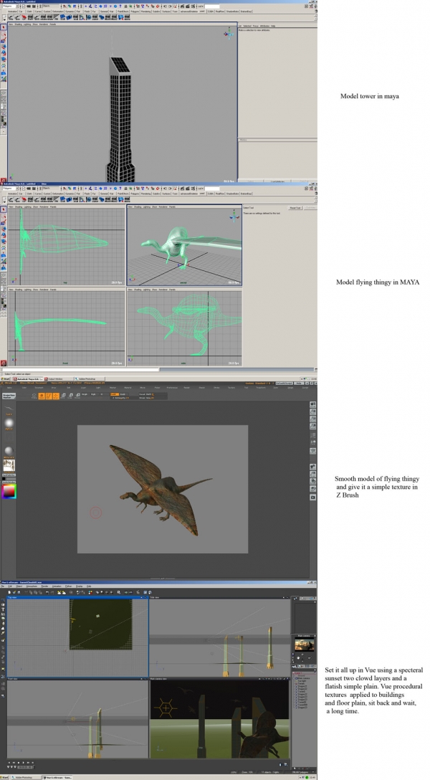
Task: Open Show menu of dinosaur perspective viewport
Action: click(155, 206)
